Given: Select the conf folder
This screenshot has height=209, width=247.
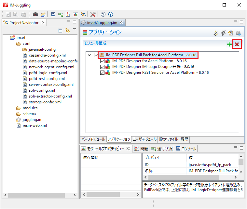Looking at the screenshot, I should [23, 44].
